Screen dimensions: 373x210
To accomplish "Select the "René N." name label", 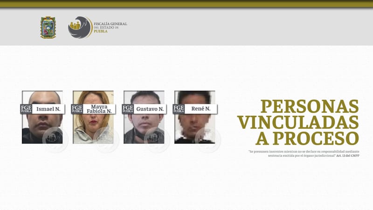I will pos(200,109).
